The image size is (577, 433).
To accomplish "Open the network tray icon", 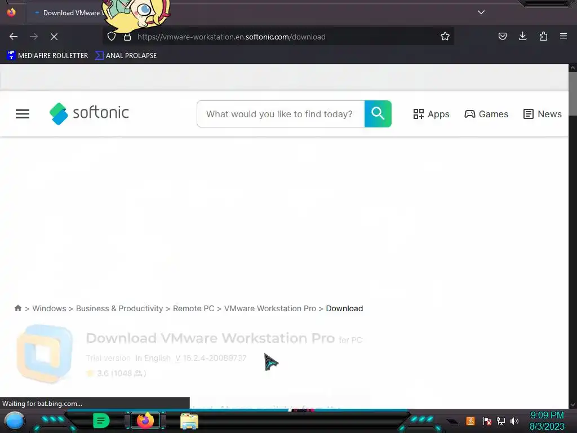I will coord(501,421).
